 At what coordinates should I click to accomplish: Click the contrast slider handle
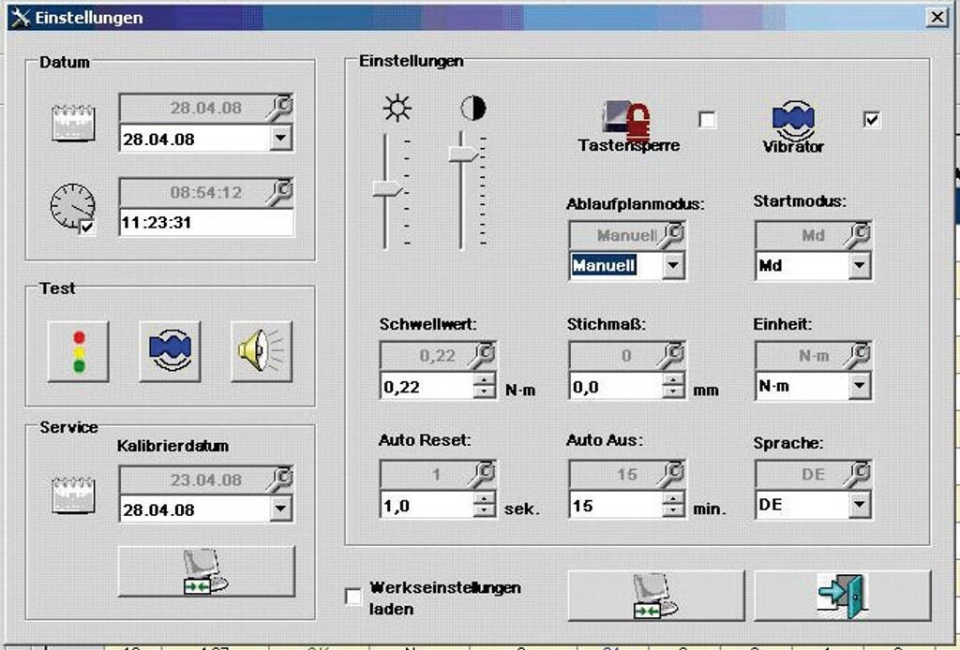(462, 152)
